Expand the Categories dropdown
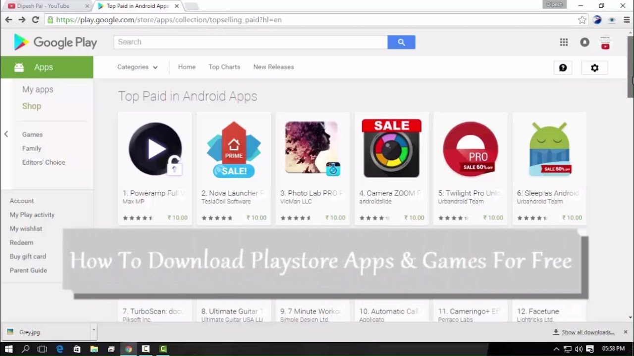 [x=137, y=67]
